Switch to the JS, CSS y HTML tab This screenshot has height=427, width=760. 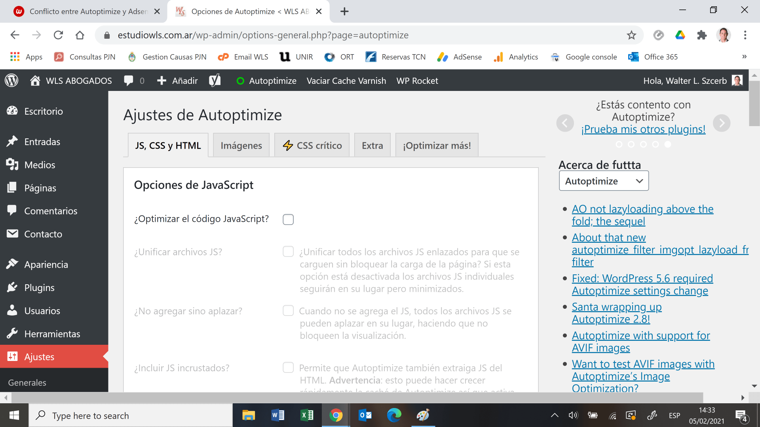pyautogui.click(x=168, y=145)
